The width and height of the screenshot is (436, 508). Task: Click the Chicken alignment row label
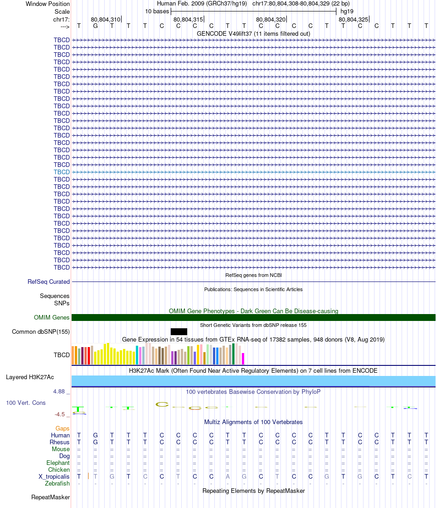tap(59, 470)
